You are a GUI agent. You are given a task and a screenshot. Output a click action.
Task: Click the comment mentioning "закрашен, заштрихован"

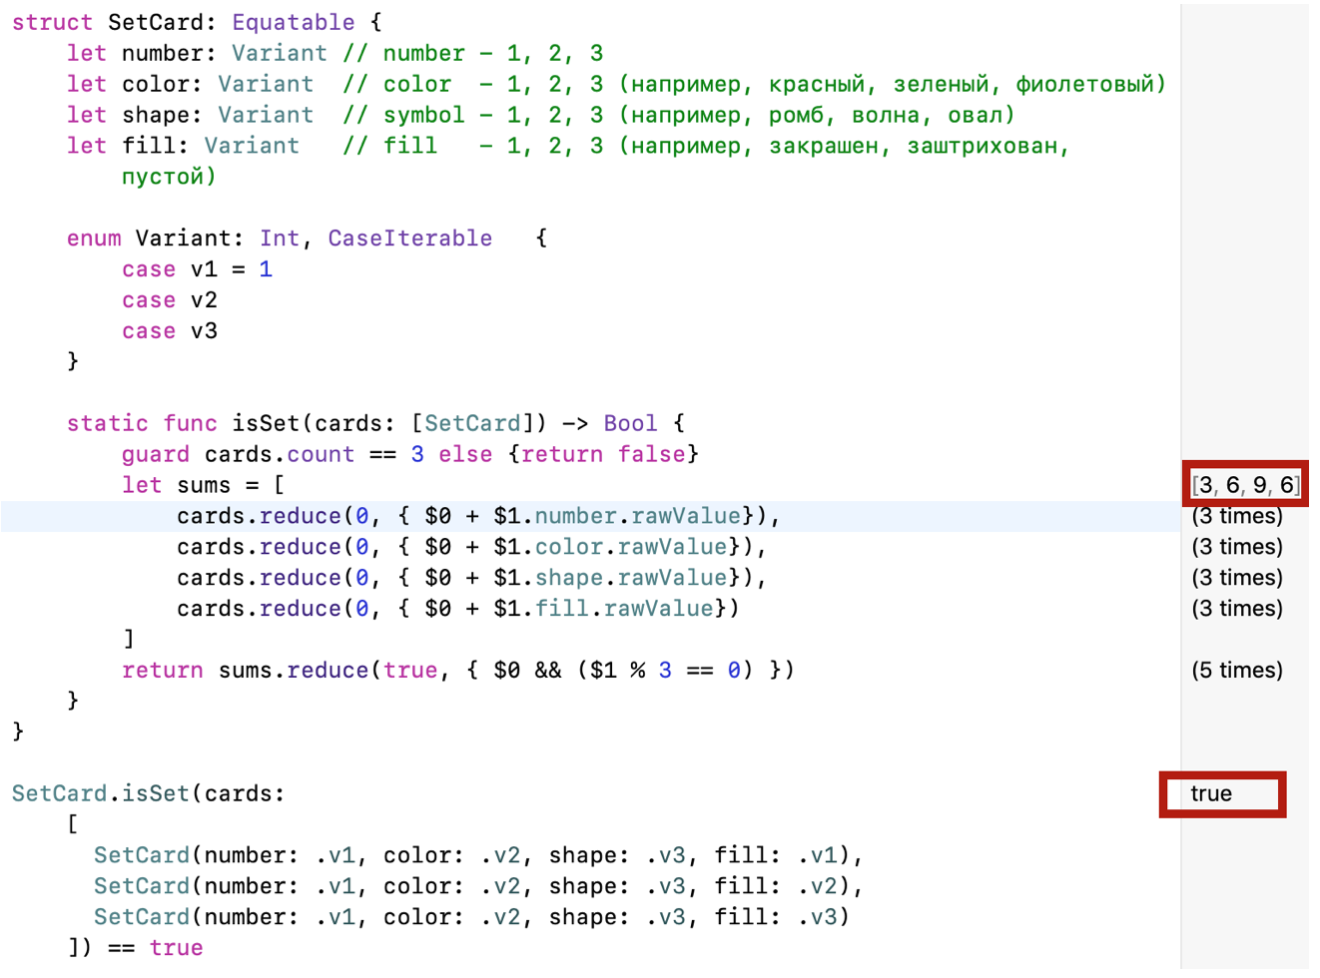click(x=707, y=146)
